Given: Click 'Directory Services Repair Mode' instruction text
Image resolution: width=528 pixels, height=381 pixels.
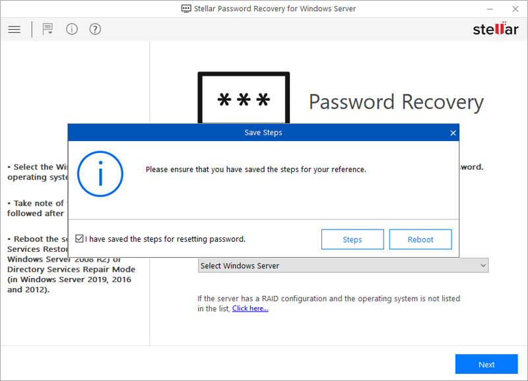Looking at the screenshot, I should coord(71,270).
